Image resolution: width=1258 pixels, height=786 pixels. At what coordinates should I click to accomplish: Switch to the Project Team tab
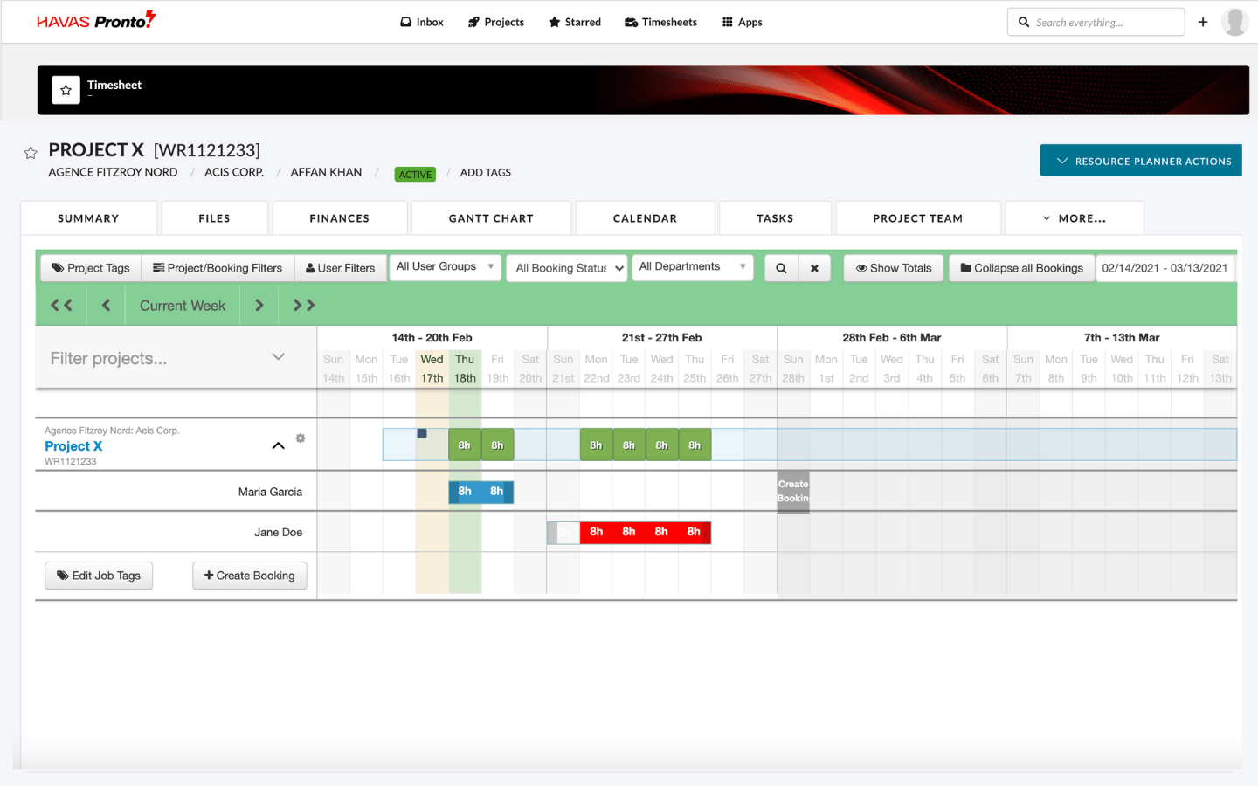[917, 218]
